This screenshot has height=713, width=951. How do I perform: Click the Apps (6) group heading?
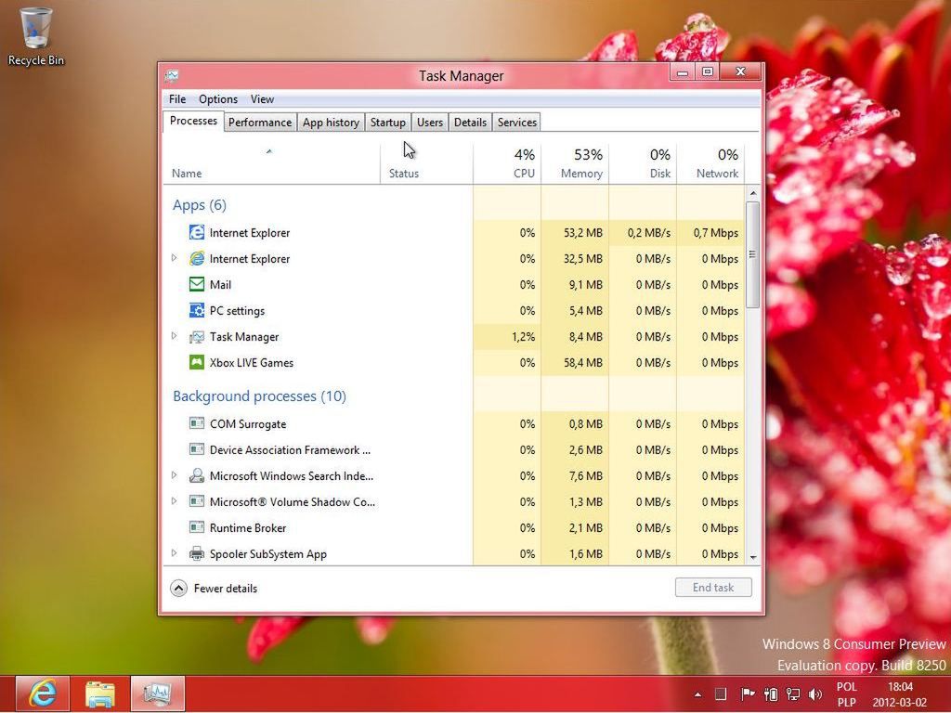[x=200, y=205]
